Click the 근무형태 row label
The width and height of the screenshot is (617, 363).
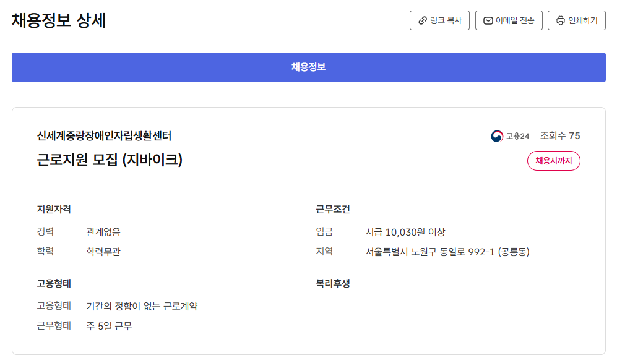tap(54, 326)
